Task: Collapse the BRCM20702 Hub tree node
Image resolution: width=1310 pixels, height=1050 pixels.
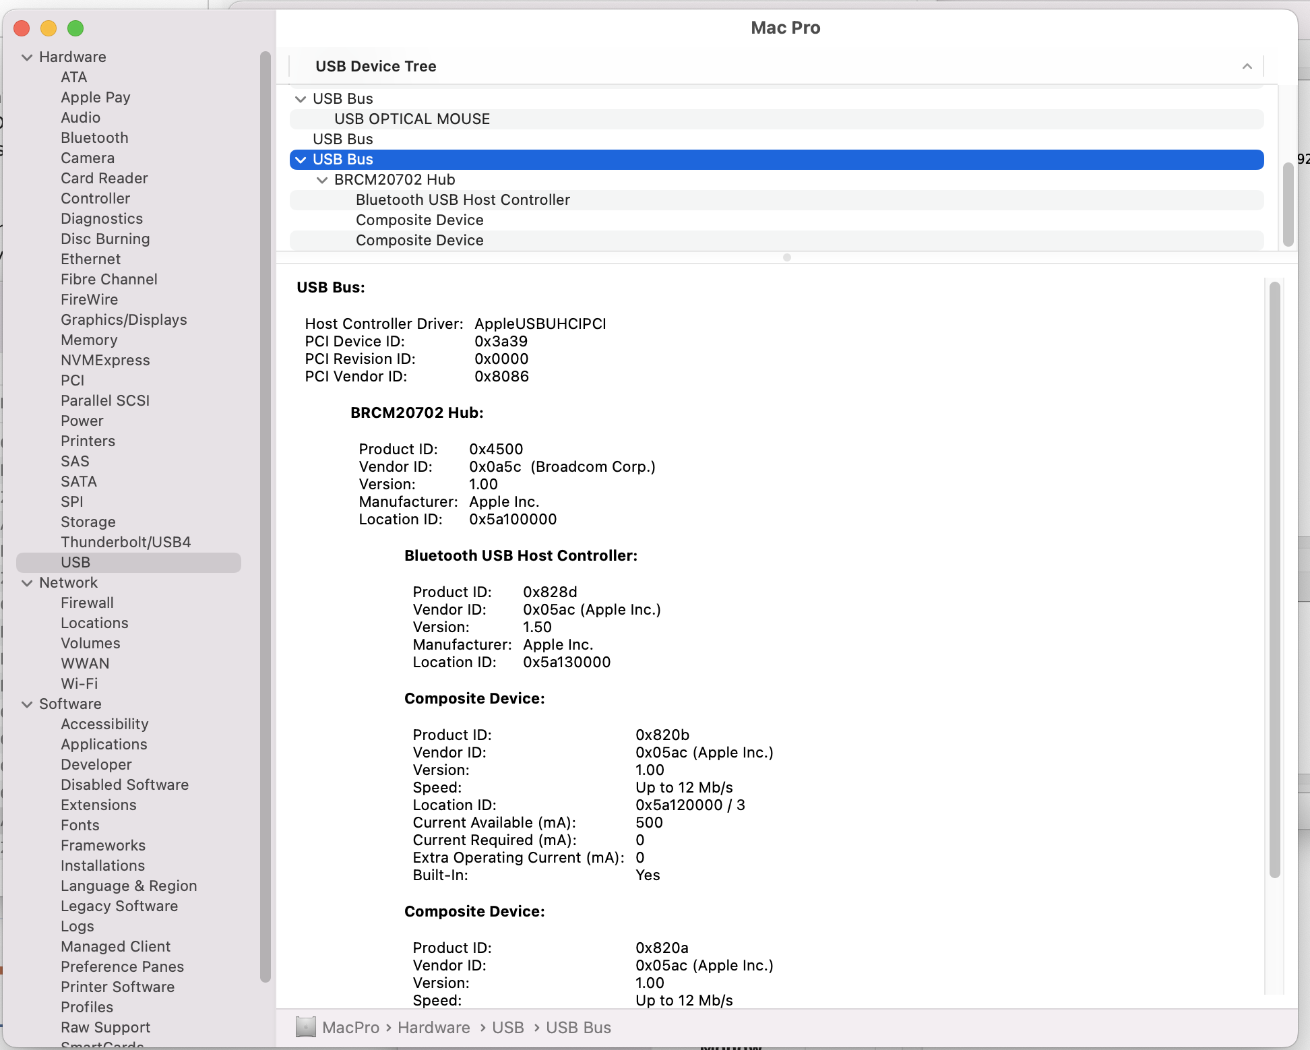Action: 322,180
